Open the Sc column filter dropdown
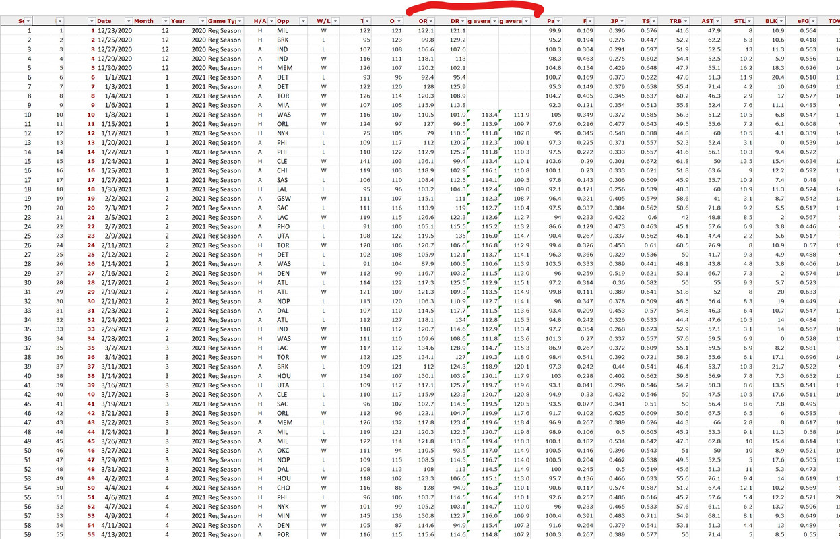The image size is (840, 539). pyautogui.click(x=28, y=22)
